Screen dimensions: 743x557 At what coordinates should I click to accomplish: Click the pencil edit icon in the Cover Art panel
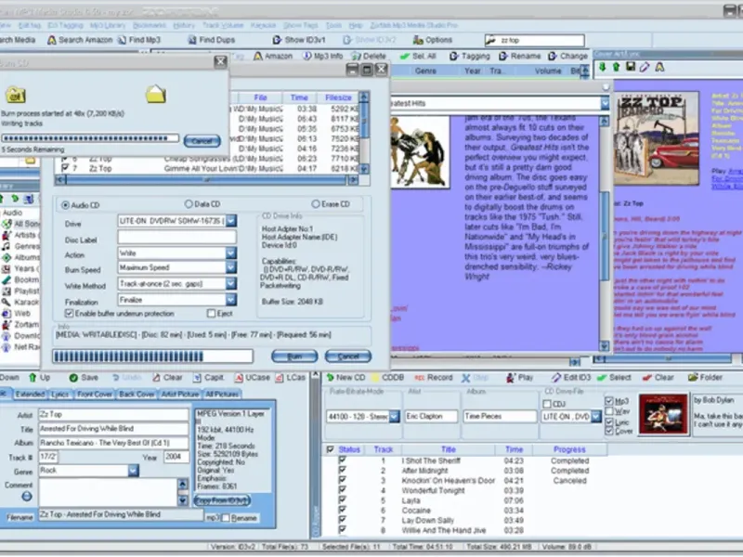[645, 67]
